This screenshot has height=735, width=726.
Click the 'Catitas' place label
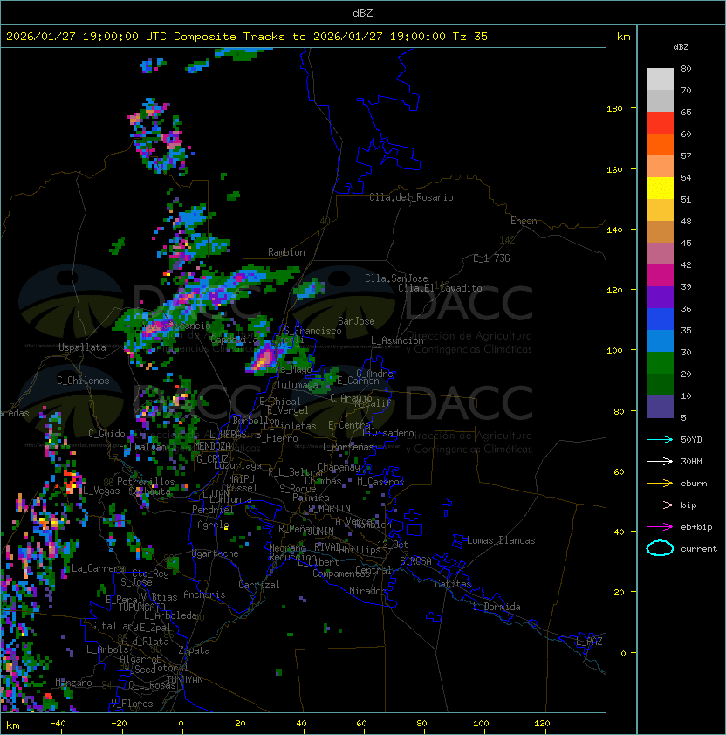pyautogui.click(x=453, y=584)
